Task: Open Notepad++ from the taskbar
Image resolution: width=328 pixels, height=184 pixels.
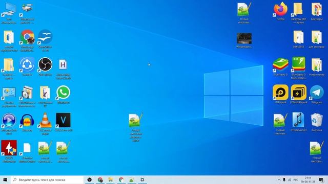Action: (x=132, y=179)
